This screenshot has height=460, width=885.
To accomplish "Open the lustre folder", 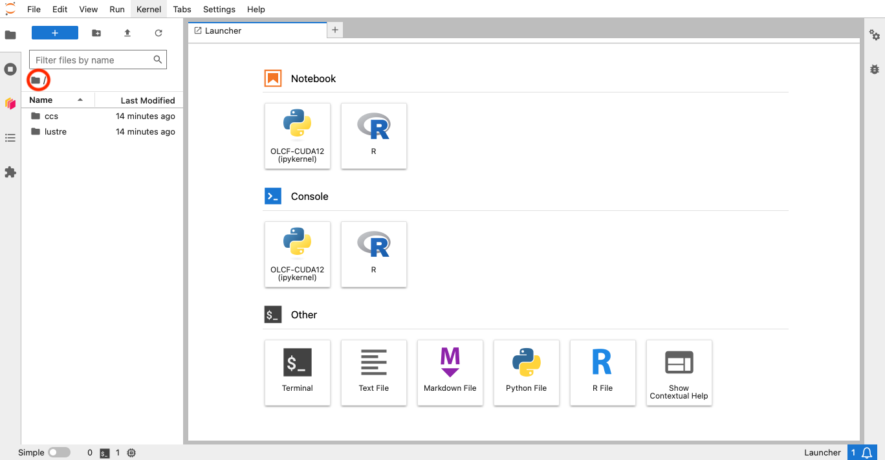I will tap(56, 132).
